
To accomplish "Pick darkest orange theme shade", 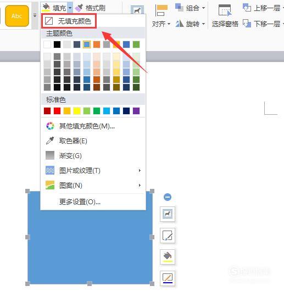I will [97, 87].
